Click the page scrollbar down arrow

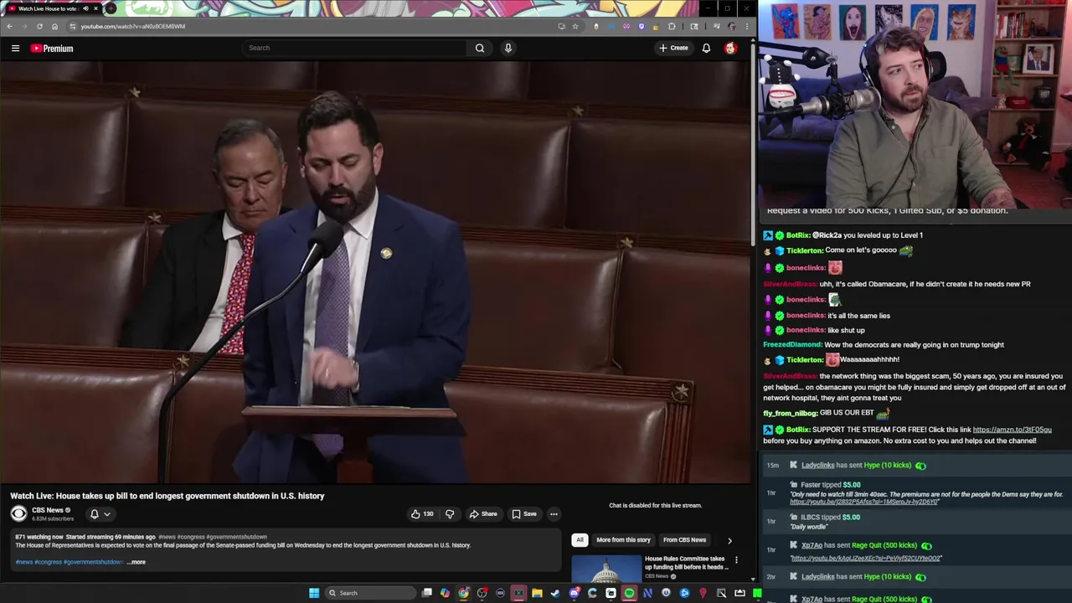tap(752, 579)
